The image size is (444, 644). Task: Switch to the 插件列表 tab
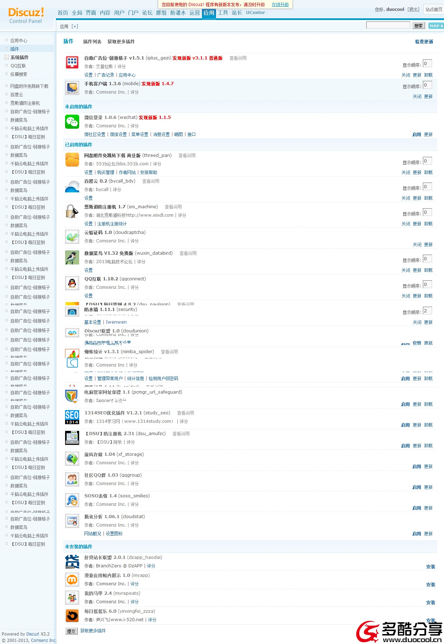(x=92, y=42)
